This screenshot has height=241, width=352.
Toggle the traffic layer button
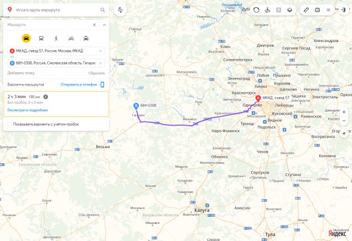click(256, 10)
